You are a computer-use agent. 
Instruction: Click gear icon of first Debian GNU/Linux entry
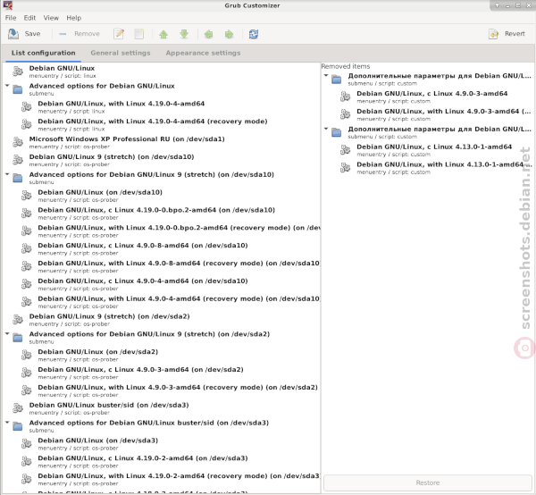[18, 71]
